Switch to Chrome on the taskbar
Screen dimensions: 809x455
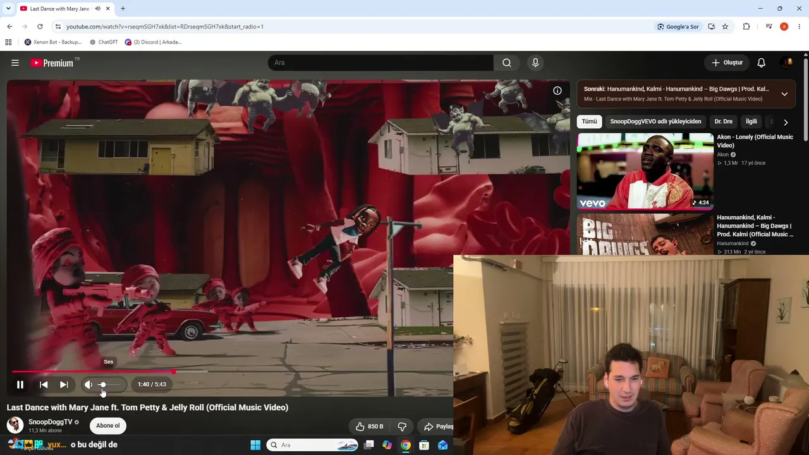406,445
